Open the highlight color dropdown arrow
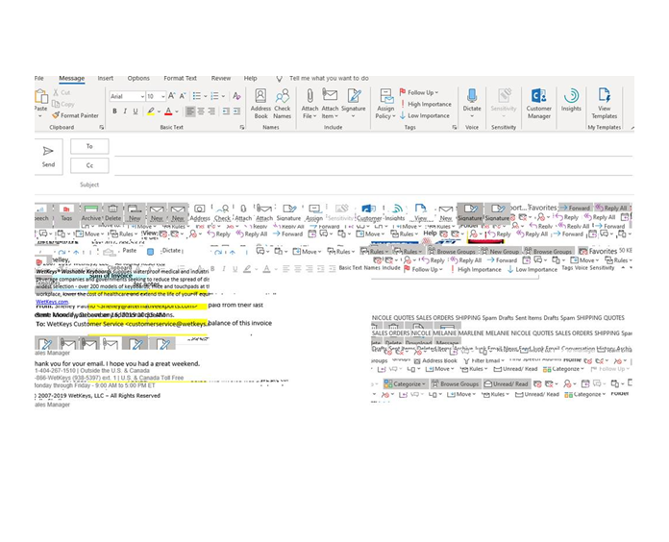Viewport: 669px width, 542px height. [159, 111]
